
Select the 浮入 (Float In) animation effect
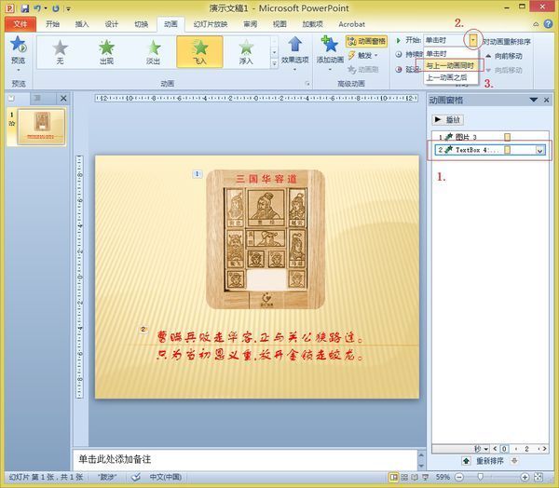click(x=246, y=52)
